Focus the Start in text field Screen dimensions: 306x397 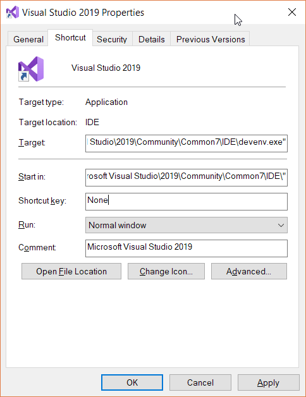[x=187, y=178]
